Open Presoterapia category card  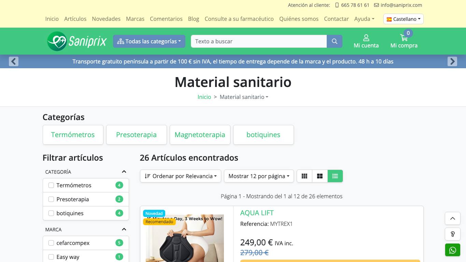pyautogui.click(x=137, y=135)
